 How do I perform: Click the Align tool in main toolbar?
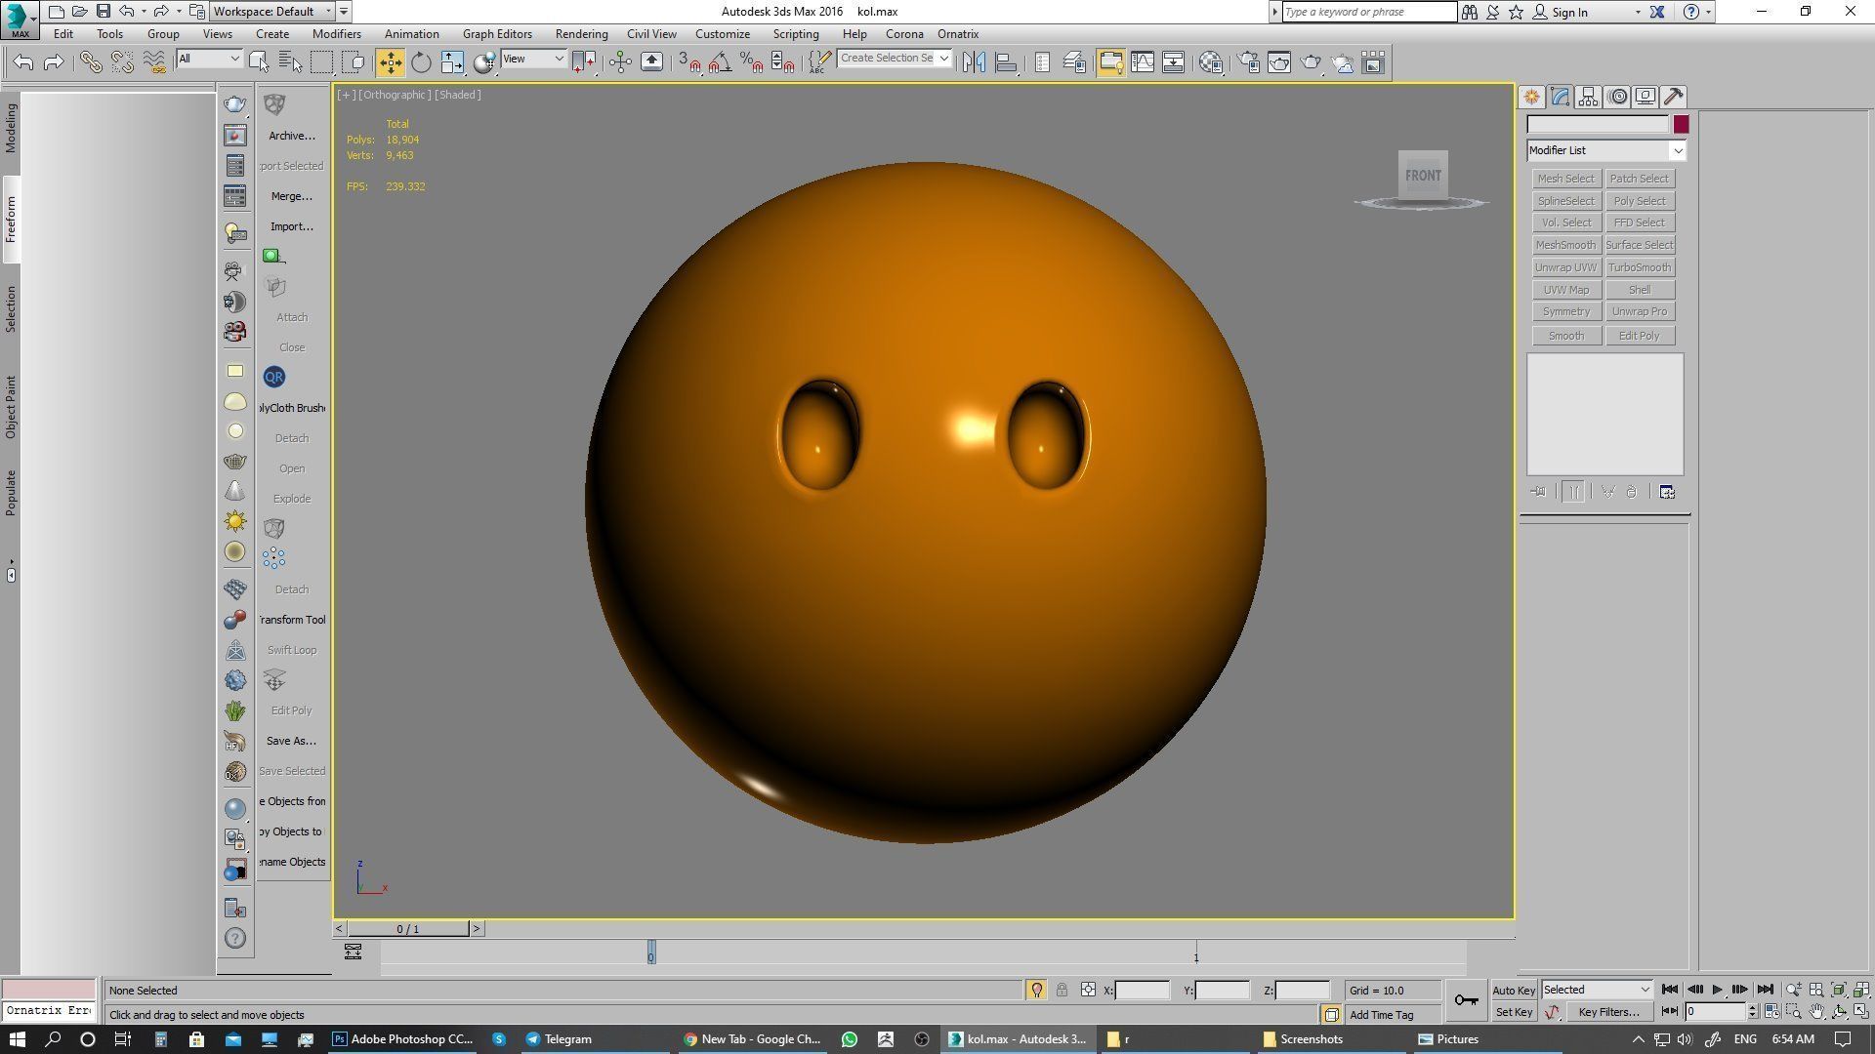[x=1006, y=62]
